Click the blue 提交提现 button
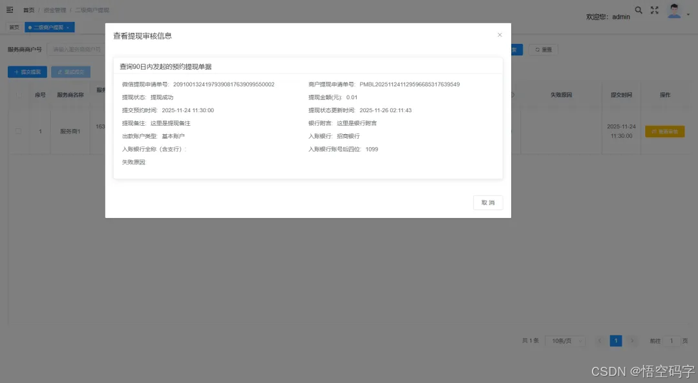Image resolution: width=698 pixels, height=383 pixels. tap(27, 72)
